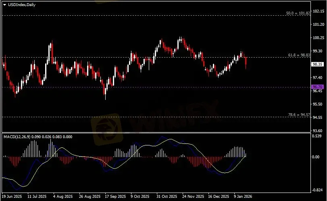This screenshot has width=327, height=201.
Task: Click the 4 Aug 2025 date label
Action: [63, 197]
